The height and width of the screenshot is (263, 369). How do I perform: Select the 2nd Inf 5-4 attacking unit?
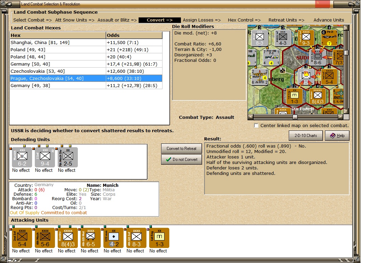point(22,238)
